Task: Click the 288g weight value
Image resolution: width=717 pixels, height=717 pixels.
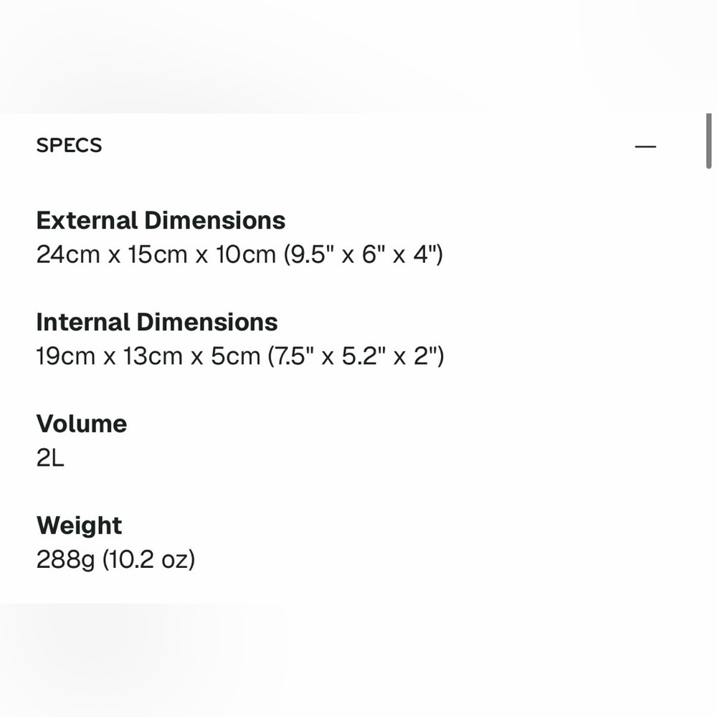Action: click(x=65, y=559)
